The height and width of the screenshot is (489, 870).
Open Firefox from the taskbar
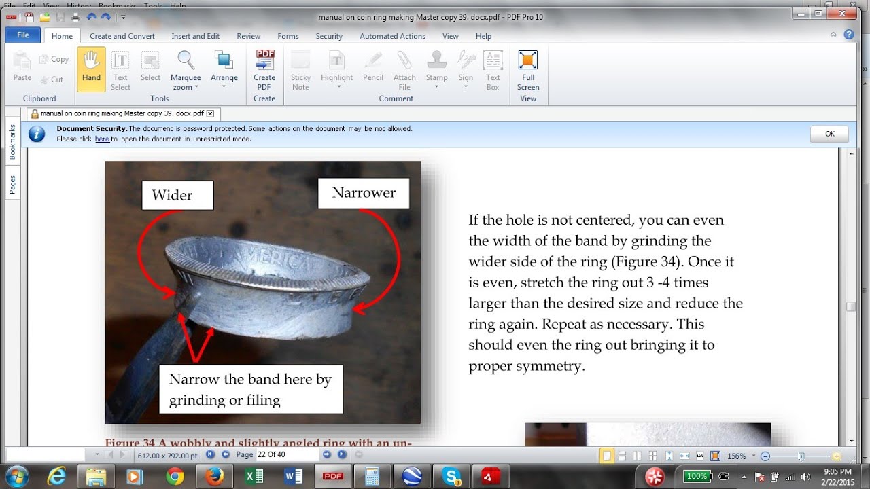tap(213, 476)
